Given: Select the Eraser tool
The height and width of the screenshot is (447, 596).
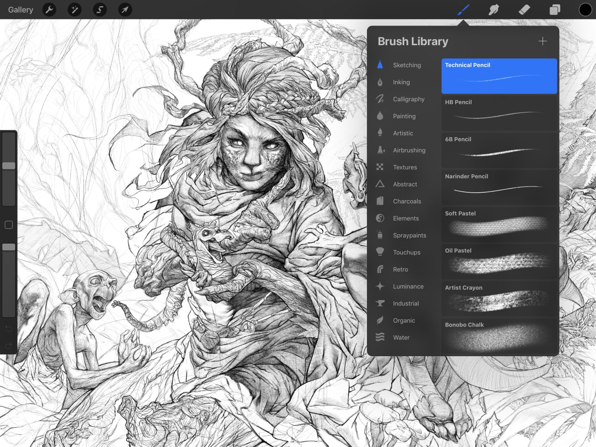Looking at the screenshot, I should tap(524, 9).
